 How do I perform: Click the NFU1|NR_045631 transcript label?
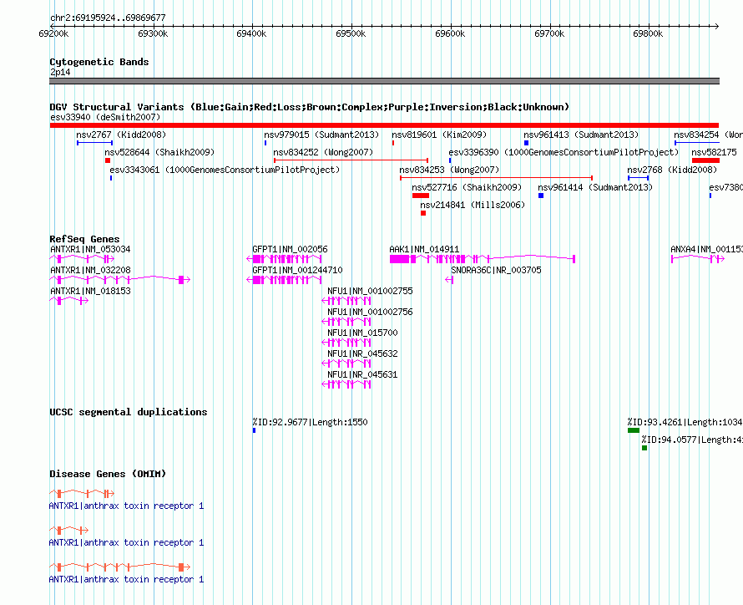pyautogui.click(x=362, y=374)
